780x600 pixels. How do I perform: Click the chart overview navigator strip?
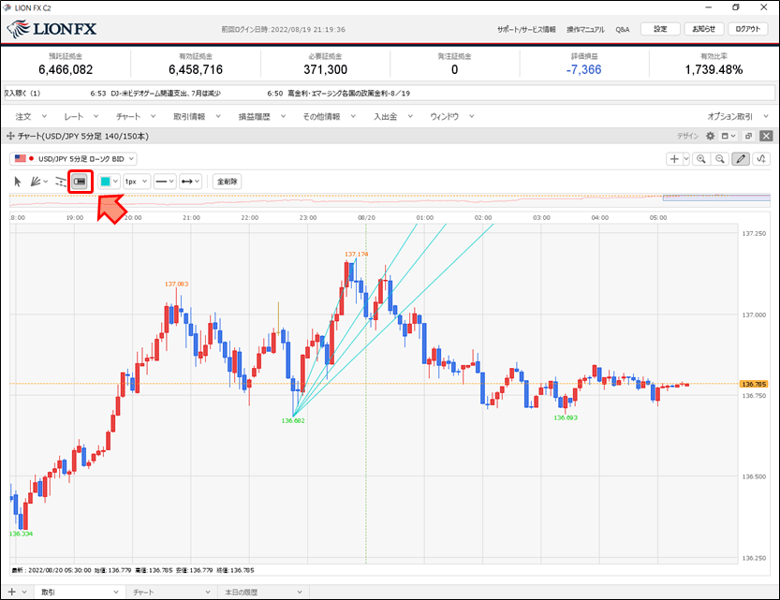pos(390,199)
